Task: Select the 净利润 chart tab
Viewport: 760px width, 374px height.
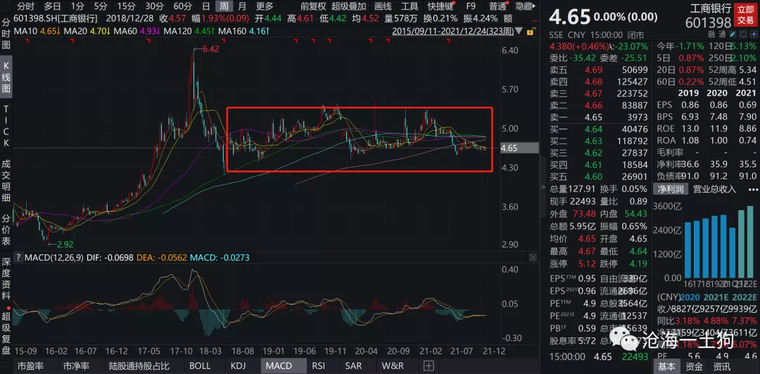Action: 669,189
